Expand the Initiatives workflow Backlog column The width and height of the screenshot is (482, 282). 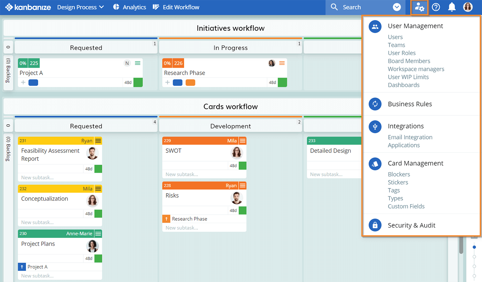8,73
